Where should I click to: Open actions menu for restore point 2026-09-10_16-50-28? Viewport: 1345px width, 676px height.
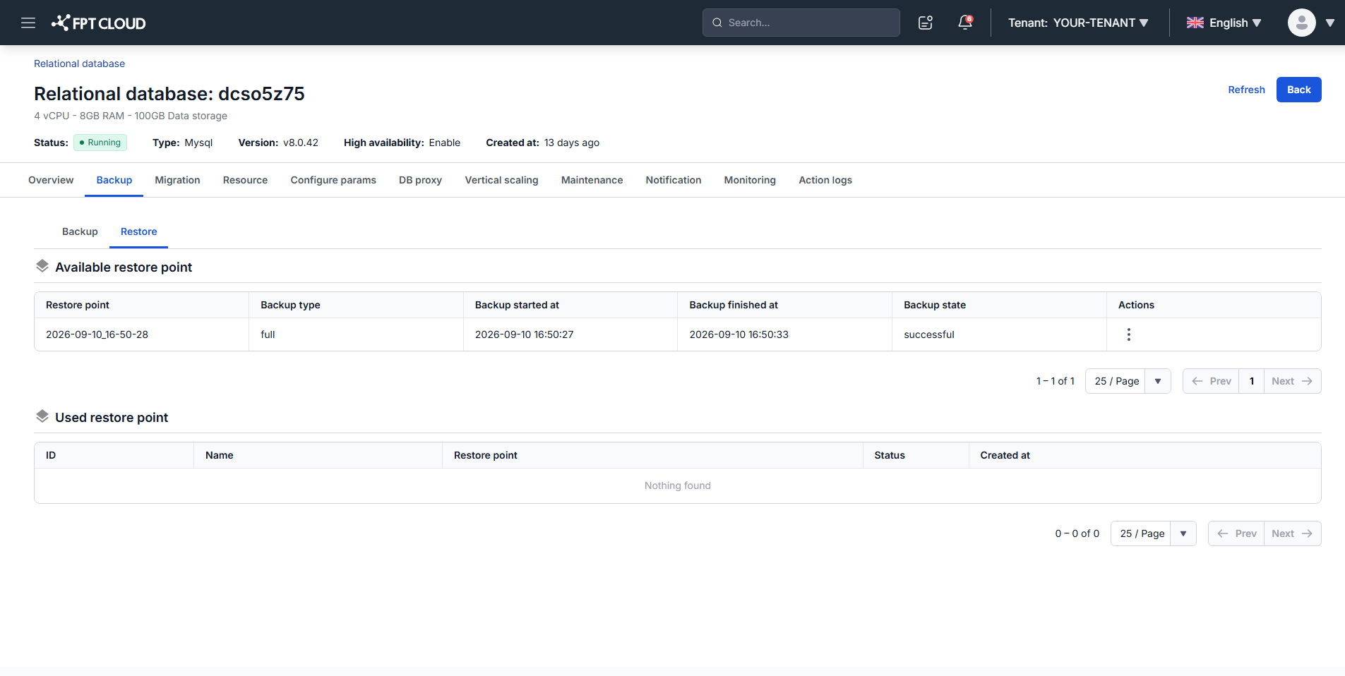coord(1129,334)
